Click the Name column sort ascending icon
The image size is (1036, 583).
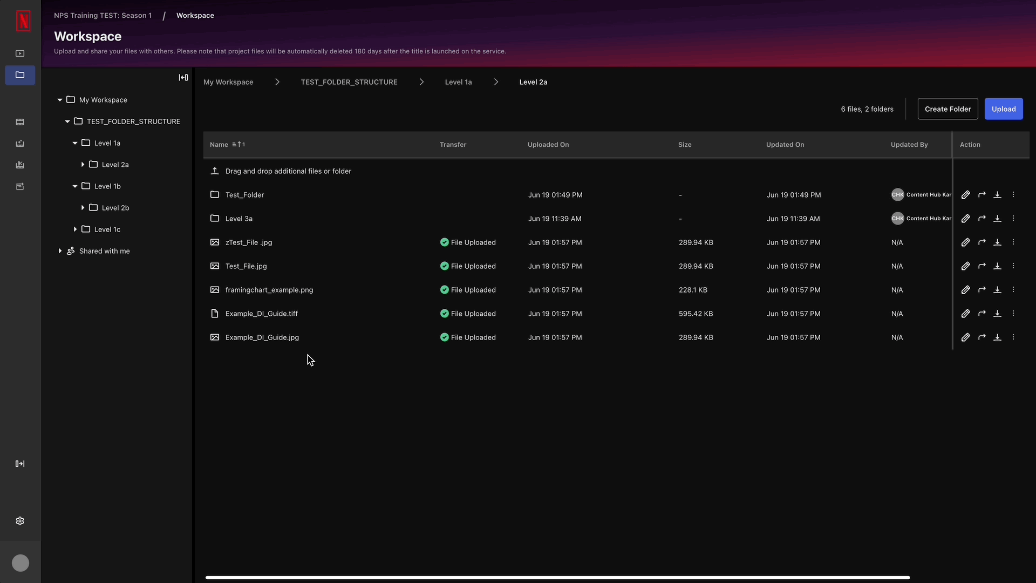tap(238, 145)
